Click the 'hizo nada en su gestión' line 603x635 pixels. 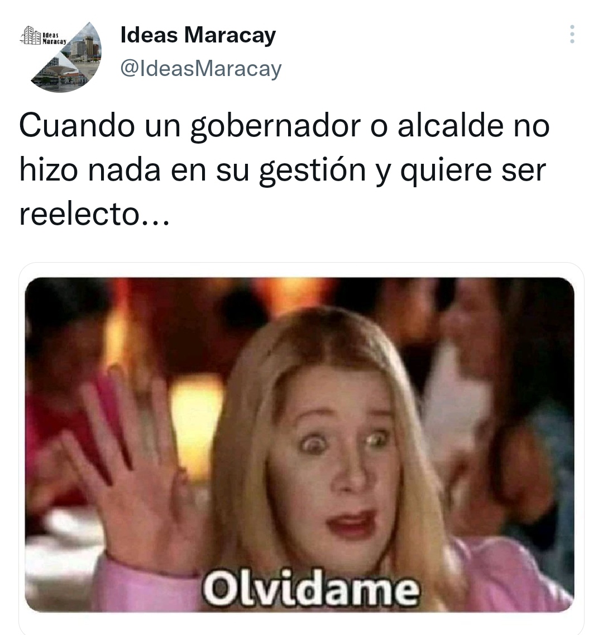coord(193,170)
